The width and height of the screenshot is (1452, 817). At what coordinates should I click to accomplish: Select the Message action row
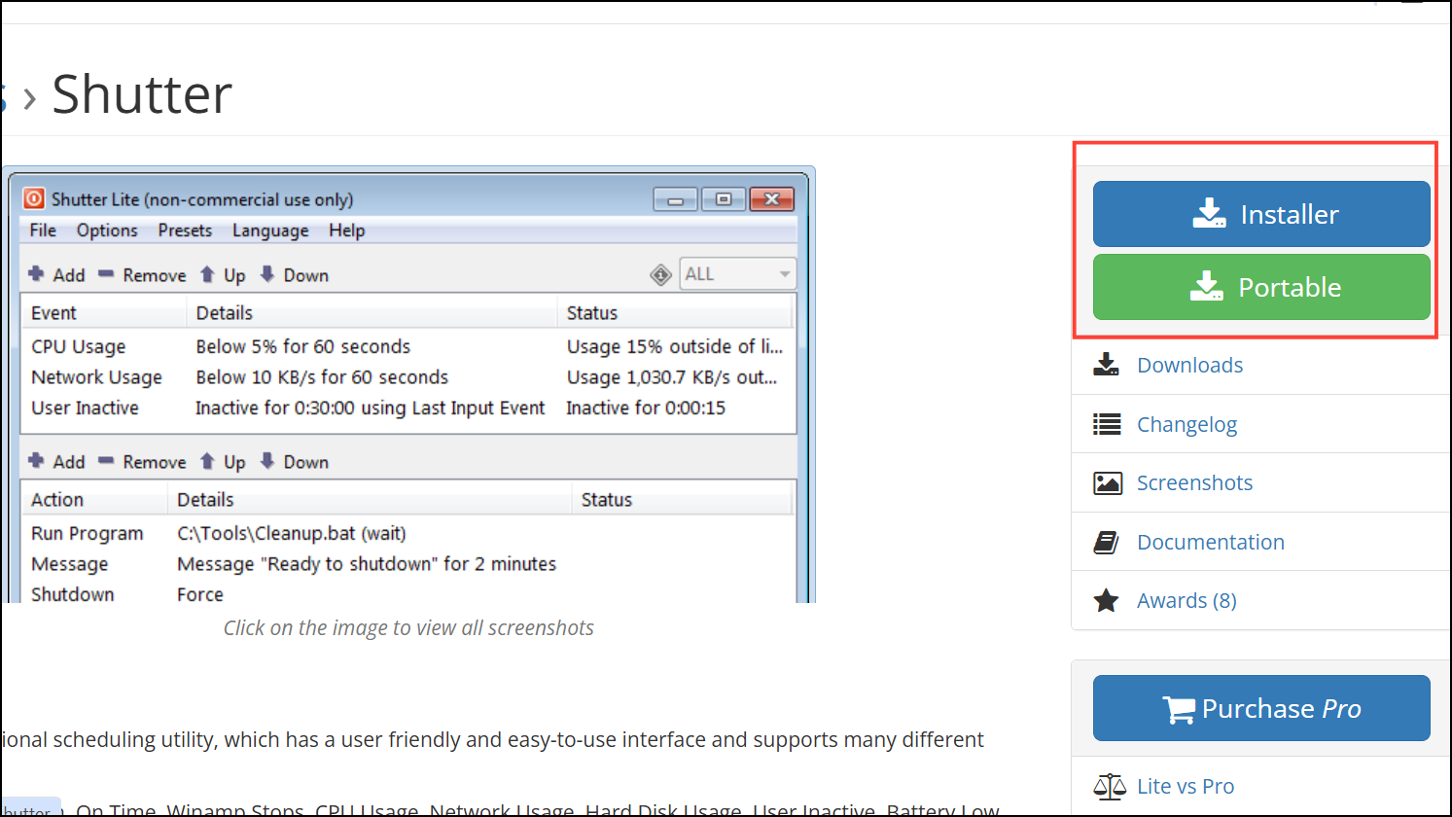click(x=407, y=564)
